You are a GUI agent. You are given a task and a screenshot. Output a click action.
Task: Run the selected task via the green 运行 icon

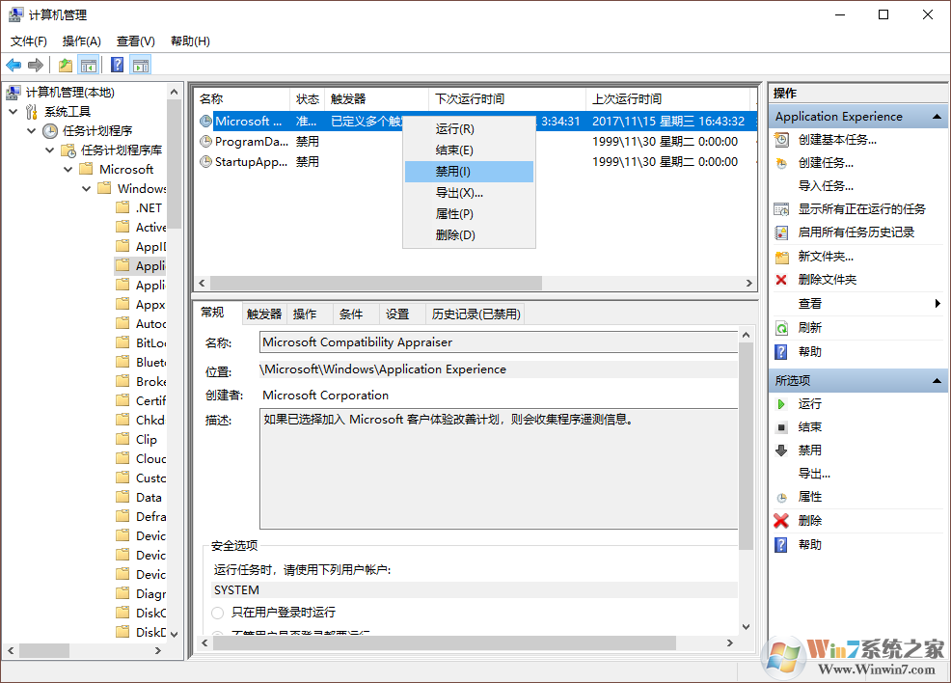tap(779, 403)
